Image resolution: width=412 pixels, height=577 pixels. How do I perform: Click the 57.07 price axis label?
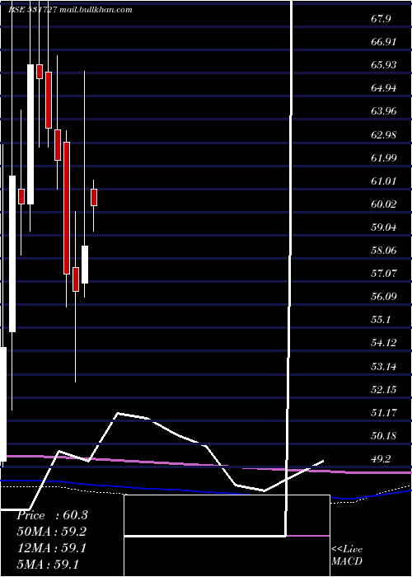pyautogui.click(x=384, y=274)
